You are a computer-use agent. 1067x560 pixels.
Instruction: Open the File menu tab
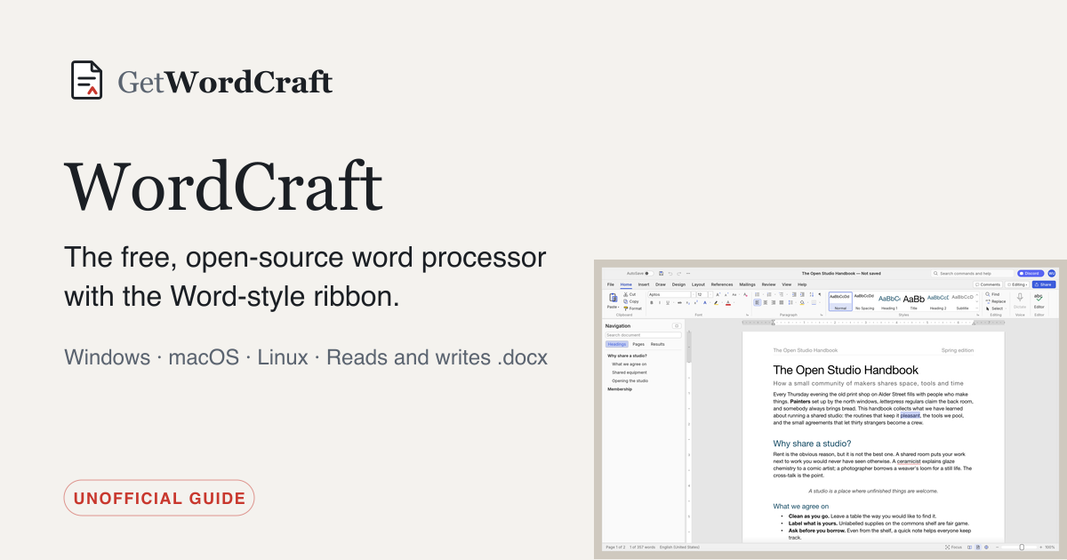(x=611, y=284)
